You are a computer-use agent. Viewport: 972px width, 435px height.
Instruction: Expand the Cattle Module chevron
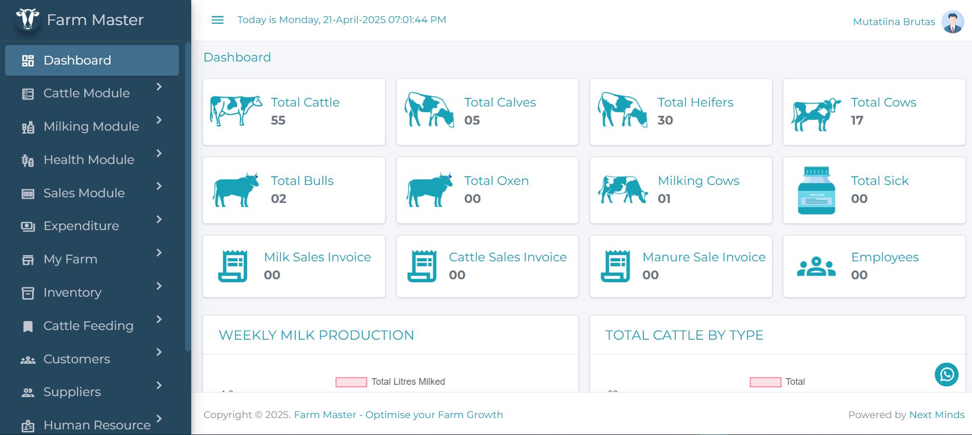(x=159, y=87)
